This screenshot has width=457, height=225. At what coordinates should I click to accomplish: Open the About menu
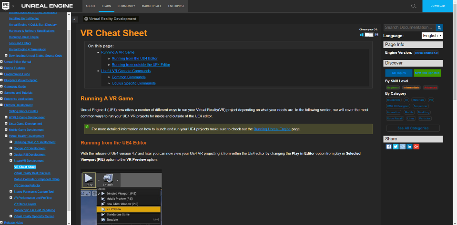tap(91, 6)
